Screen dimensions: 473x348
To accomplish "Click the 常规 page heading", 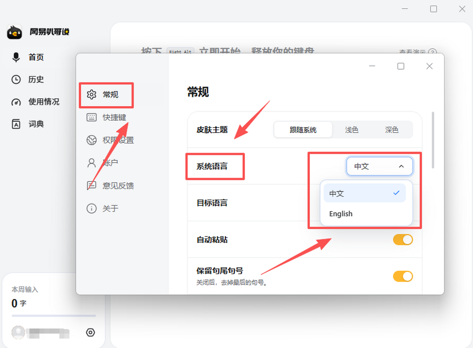I will (198, 92).
